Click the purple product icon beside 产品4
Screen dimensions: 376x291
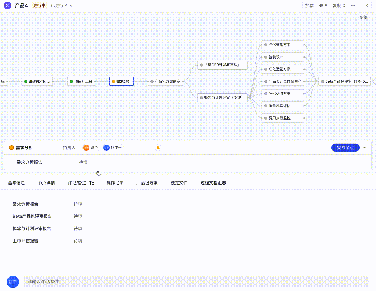pyautogui.click(x=8, y=5)
